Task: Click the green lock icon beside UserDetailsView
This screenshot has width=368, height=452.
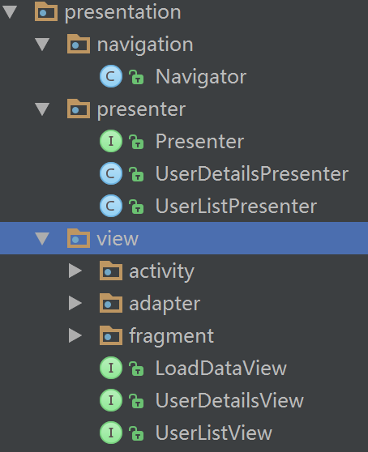Action: 136,400
